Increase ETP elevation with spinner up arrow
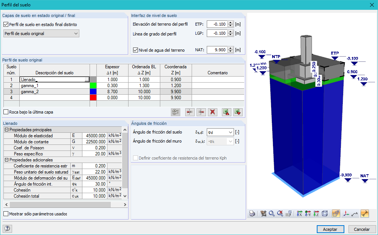378x235 pixels. coord(231,23)
